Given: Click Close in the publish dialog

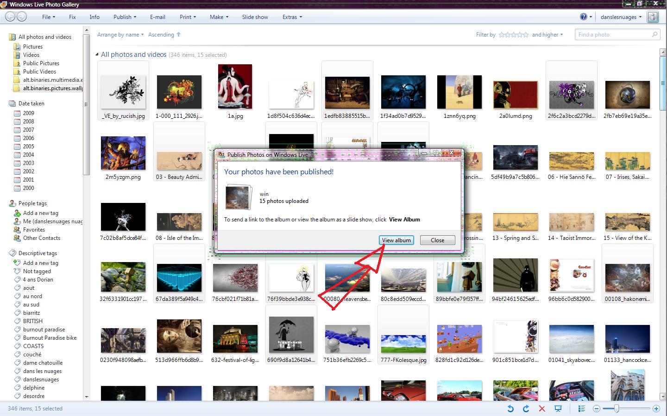Looking at the screenshot, I should (x=437, y=240).
